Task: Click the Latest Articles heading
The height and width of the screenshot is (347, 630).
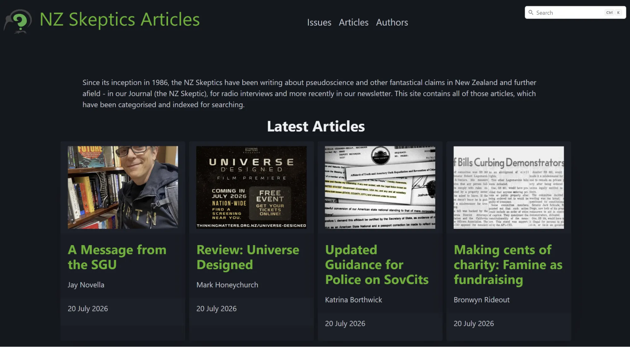Action: point(316,126)
